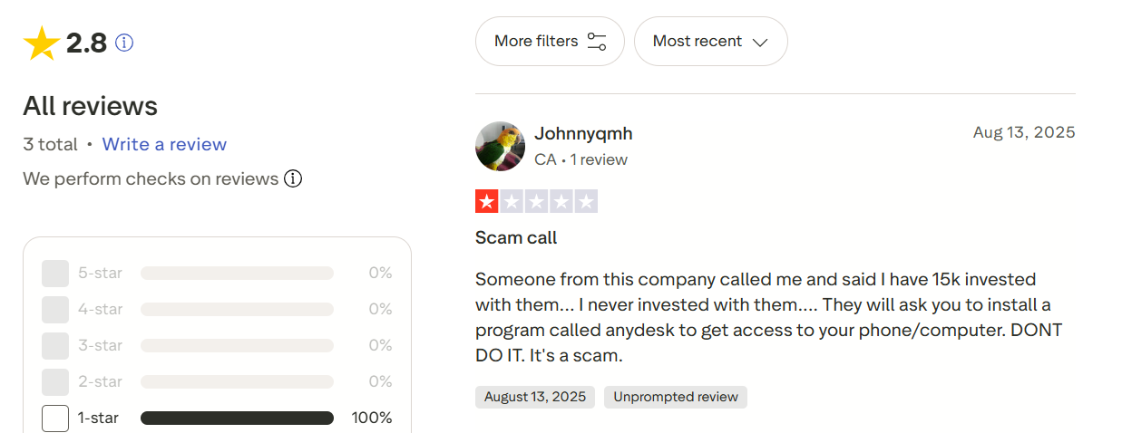Open the More filters button
The height and width of the screenshot is (433, 1122).
pyautogui.click(x=550, y=42)
